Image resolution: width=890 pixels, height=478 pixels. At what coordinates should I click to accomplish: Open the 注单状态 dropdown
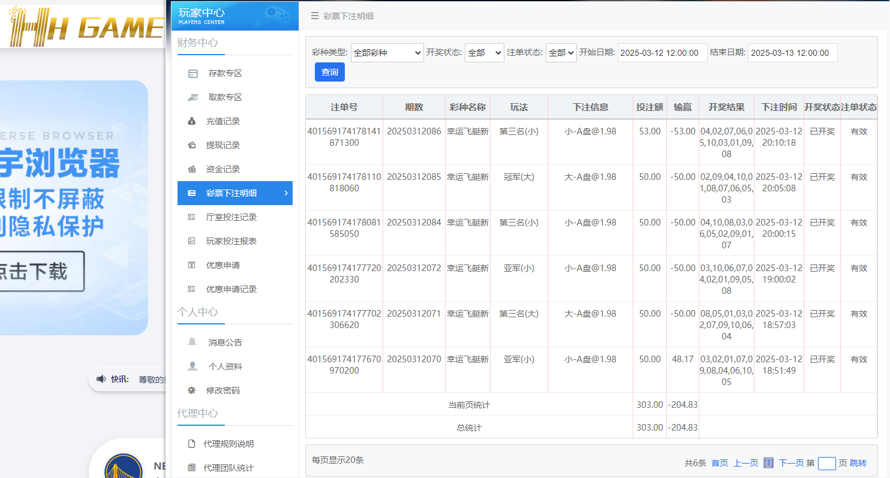561,53
